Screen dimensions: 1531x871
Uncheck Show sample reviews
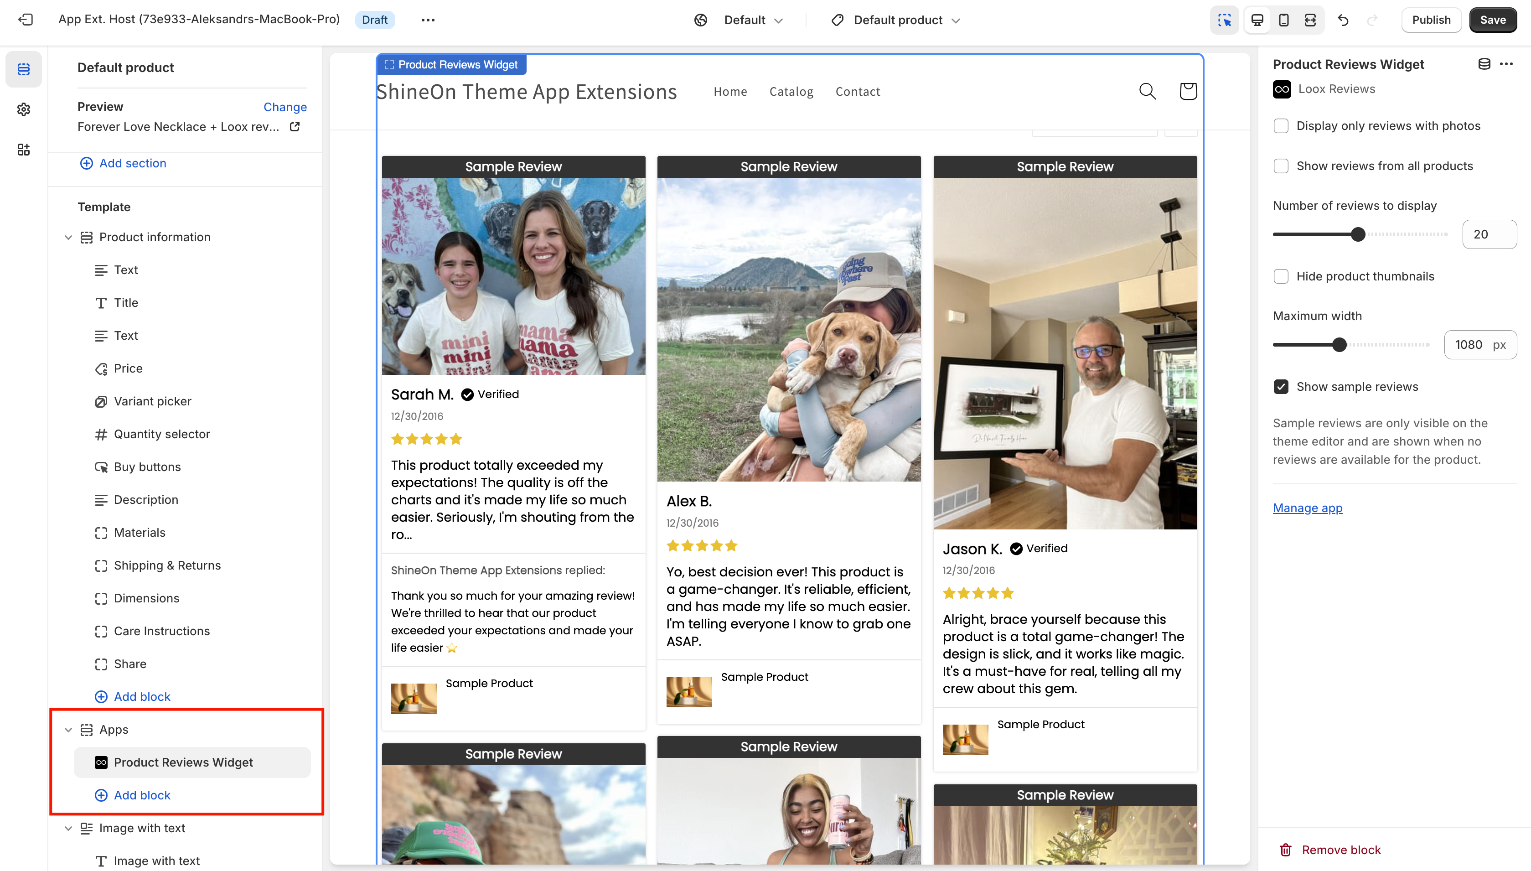click(1281, 387)
